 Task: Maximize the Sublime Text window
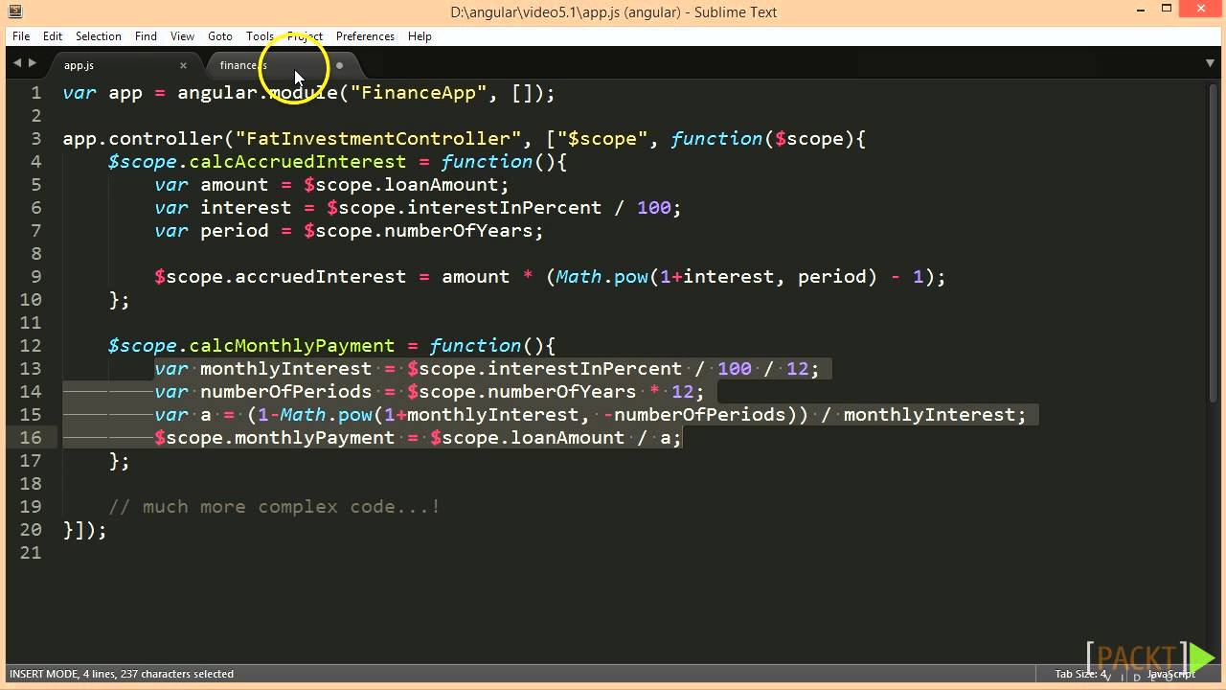(1167, 9)
